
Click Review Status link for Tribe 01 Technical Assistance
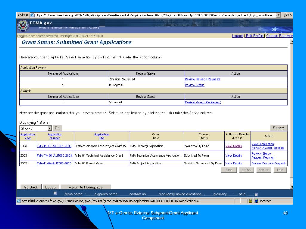[x=261, y=154]
